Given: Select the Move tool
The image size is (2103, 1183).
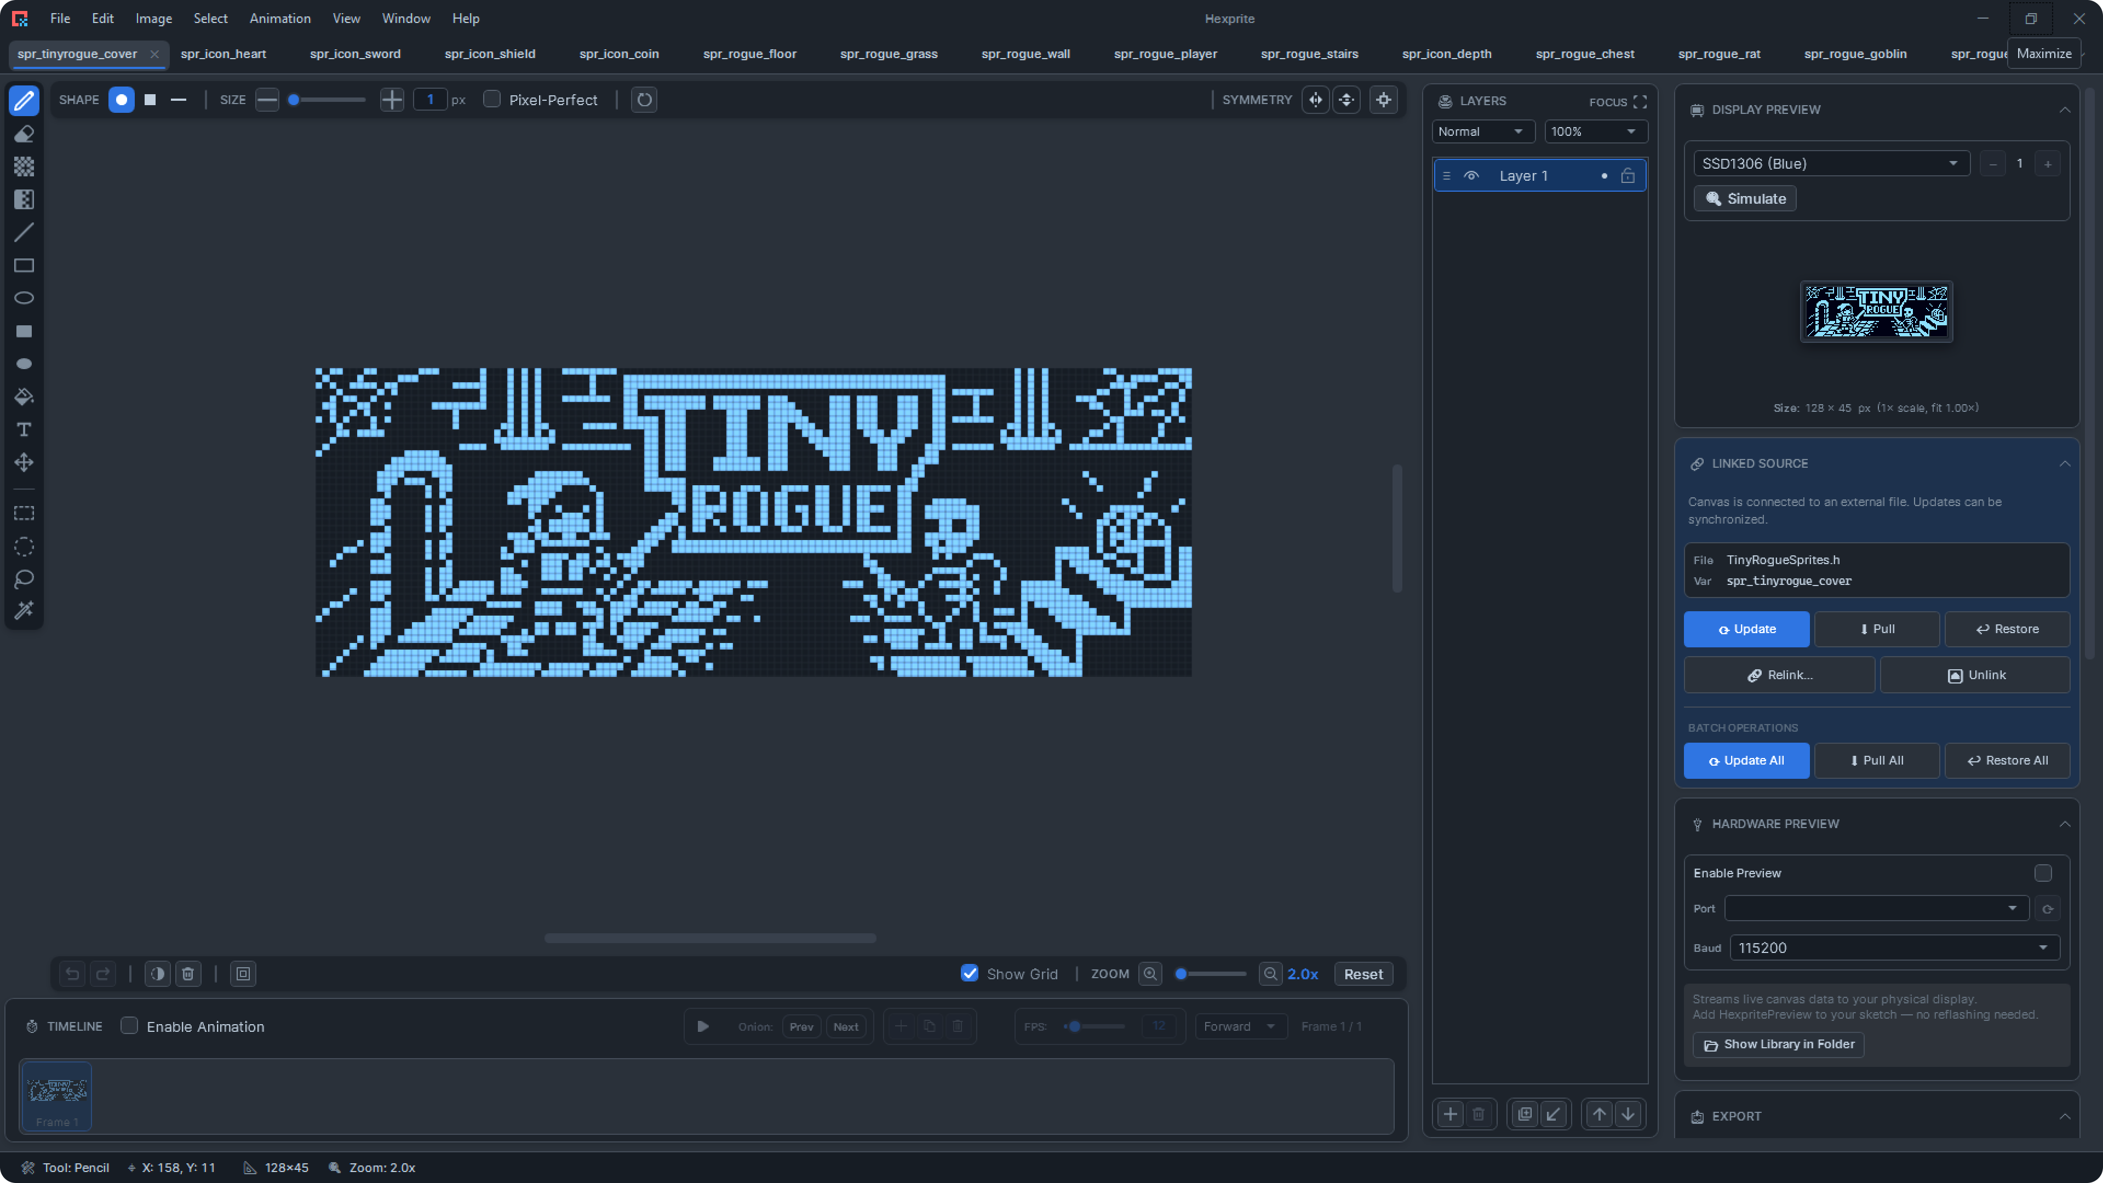Looking at the screenshot, I should pos(24,463).
